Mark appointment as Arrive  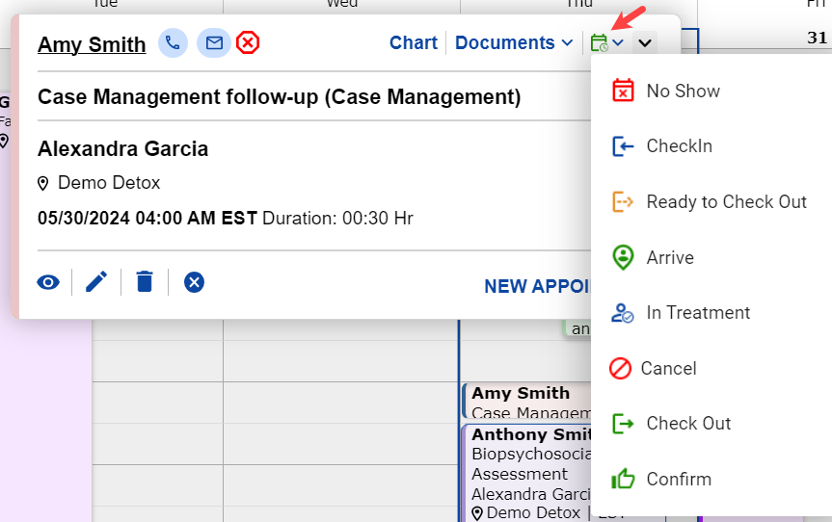click(670, 258)
